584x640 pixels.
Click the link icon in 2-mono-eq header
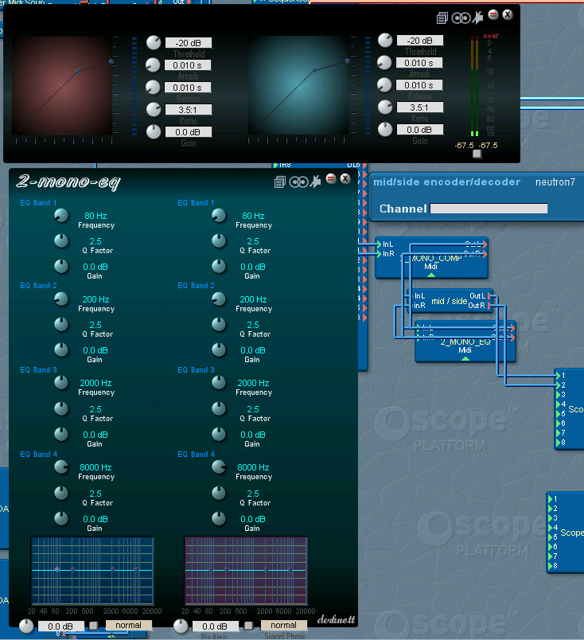click(x=298, y=181)
